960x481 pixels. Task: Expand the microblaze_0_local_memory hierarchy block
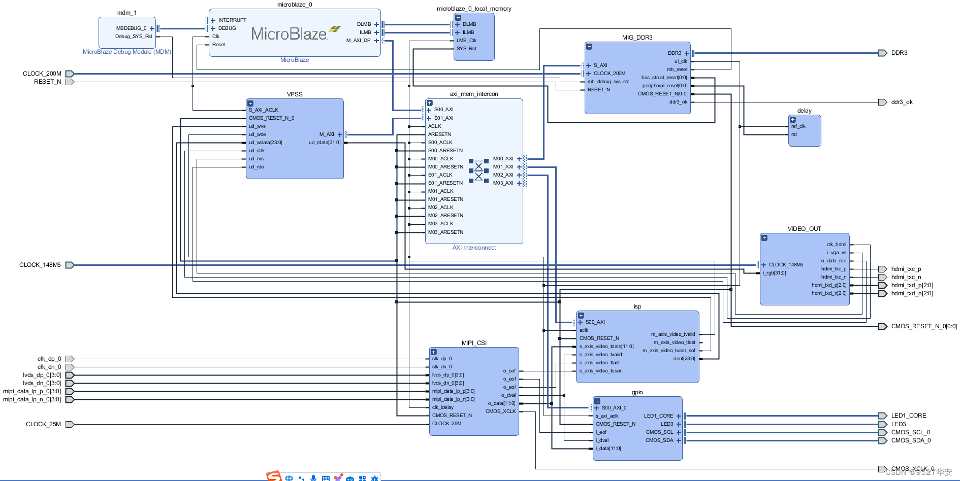coord(458,18)
